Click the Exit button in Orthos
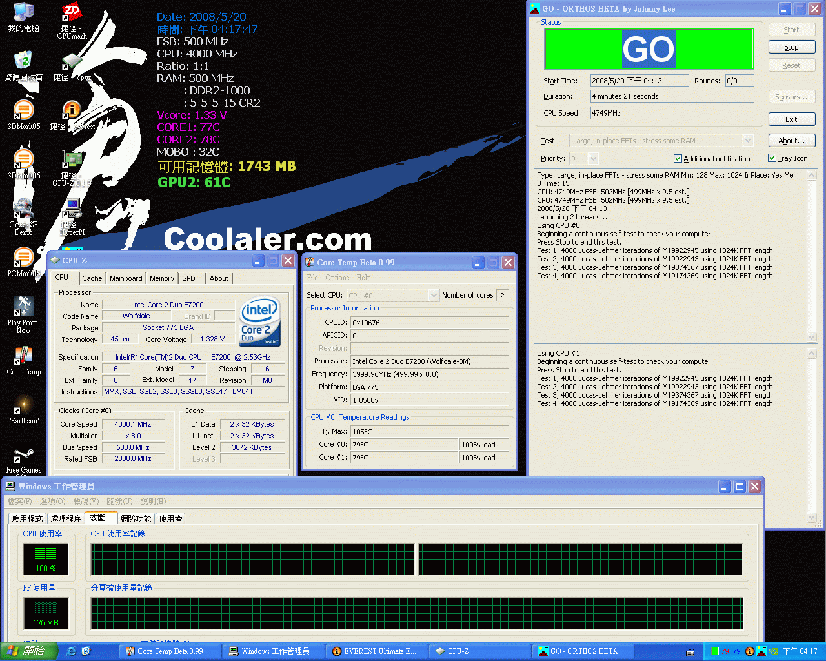Image resolution: width=826 pixels, height=661 pixels. pos(792,119)
